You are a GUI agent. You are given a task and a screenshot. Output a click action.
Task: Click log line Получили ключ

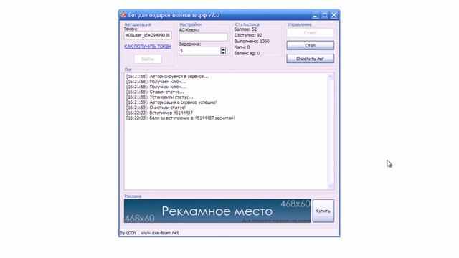[x=156, y=87]
